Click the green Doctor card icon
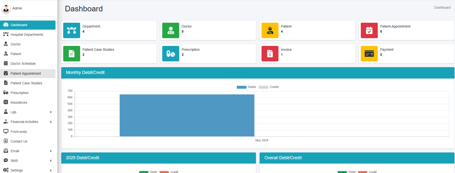Viewport: 455px width, 173px height. pyautogui.click(x=171, y=31)
